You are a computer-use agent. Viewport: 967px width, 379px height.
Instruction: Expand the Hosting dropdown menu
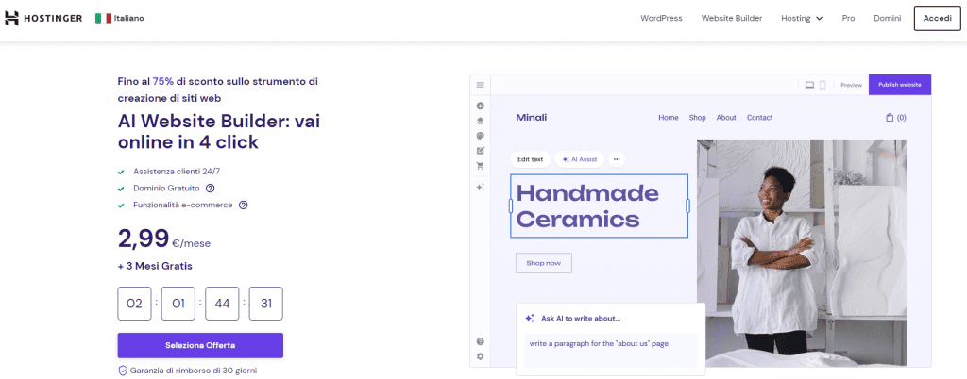(802, 18)
